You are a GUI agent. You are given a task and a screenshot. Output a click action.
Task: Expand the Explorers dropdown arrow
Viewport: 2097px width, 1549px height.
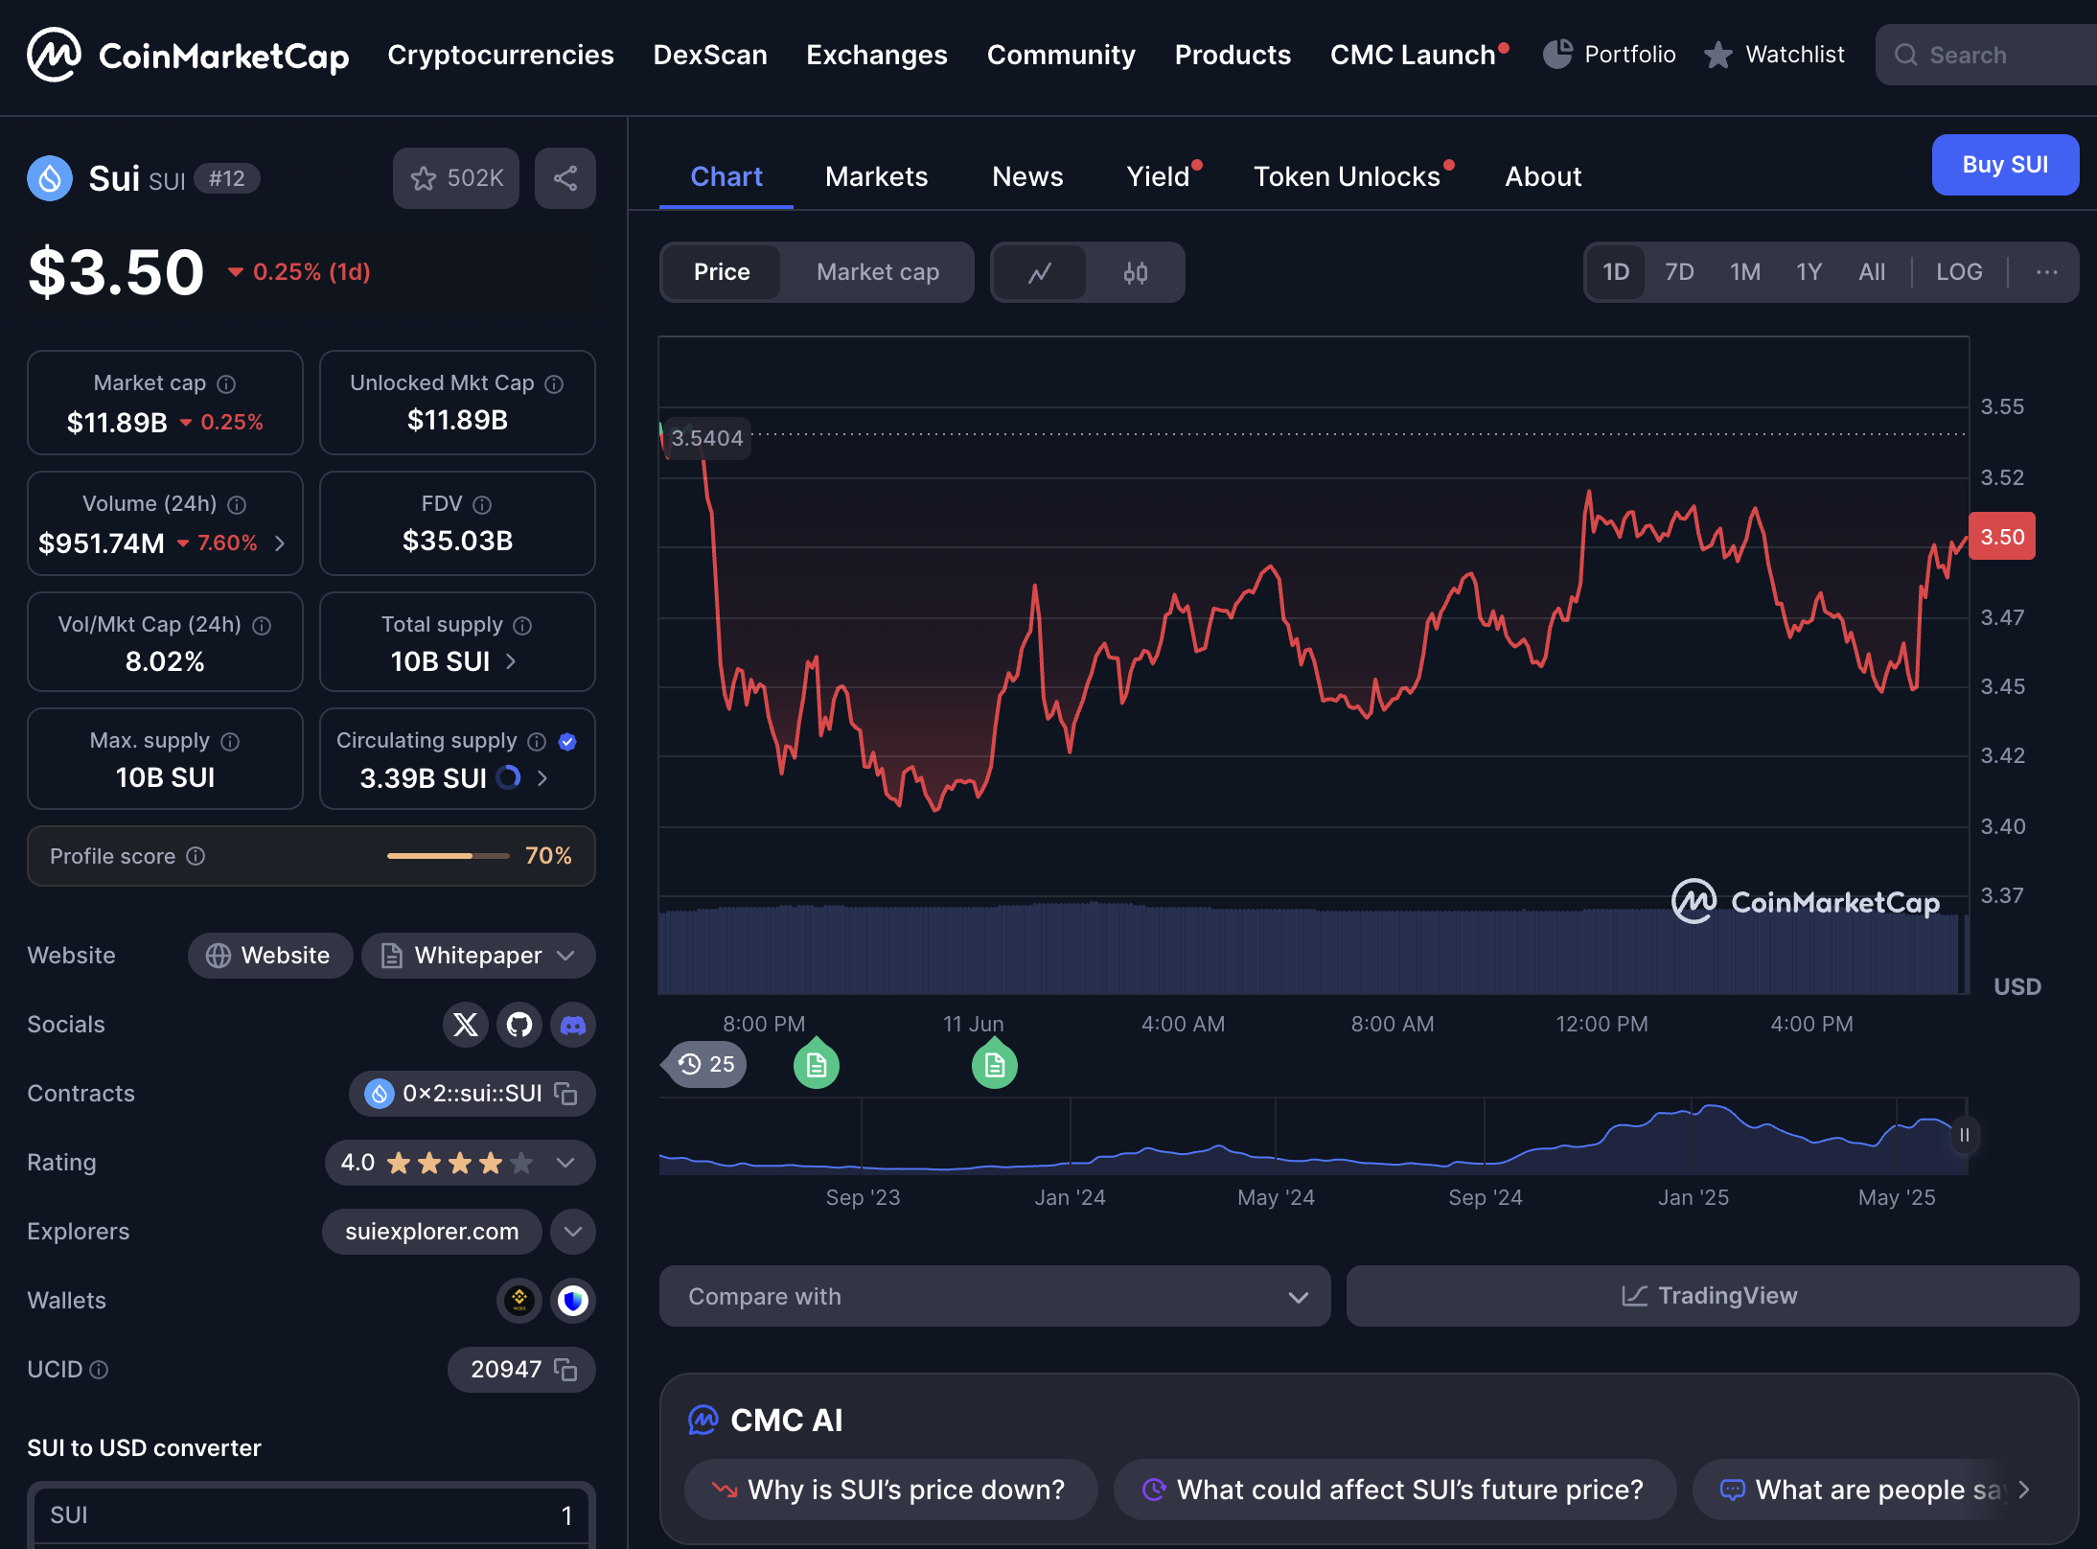[x=573, y=1232]
